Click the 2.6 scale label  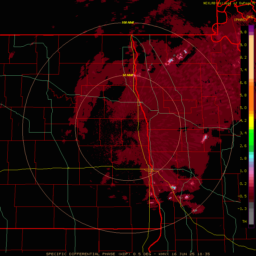pyautogui.click(x=243, y=146)
